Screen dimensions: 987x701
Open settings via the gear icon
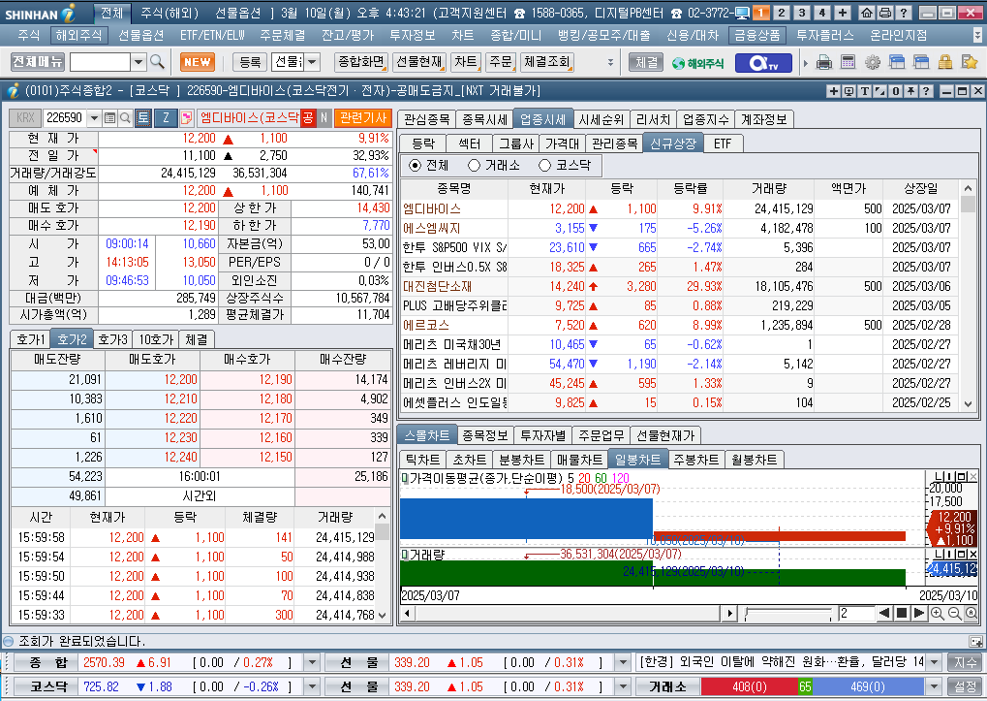coord(873,62)
